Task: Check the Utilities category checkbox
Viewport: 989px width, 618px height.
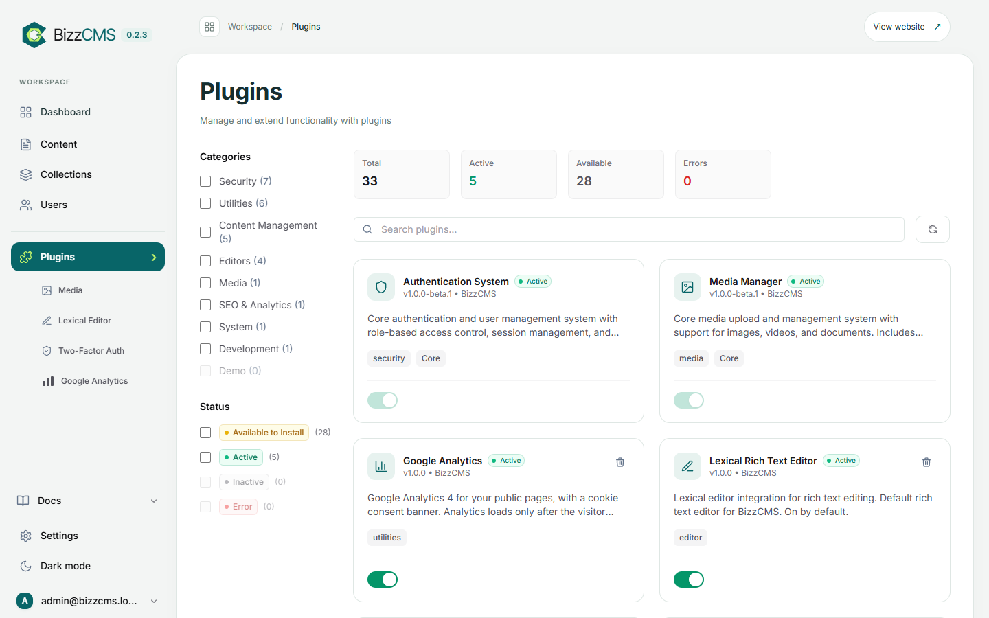Action: (205, 203)
